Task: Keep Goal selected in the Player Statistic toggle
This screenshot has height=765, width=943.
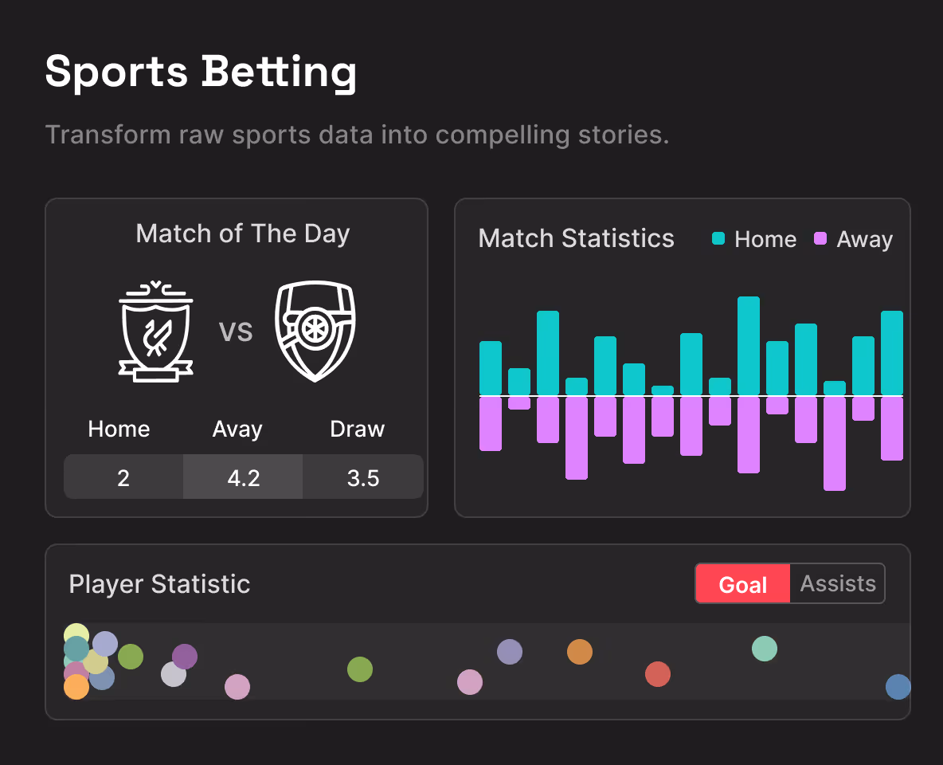Action: 741,583
